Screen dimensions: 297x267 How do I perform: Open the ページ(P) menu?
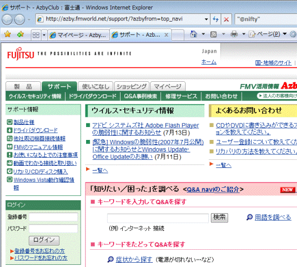(x=267, y=34)
